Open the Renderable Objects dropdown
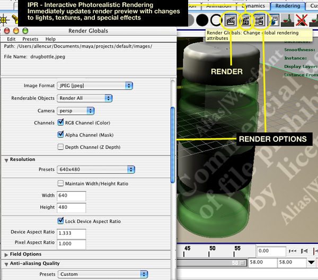 [x=85, y=98]
